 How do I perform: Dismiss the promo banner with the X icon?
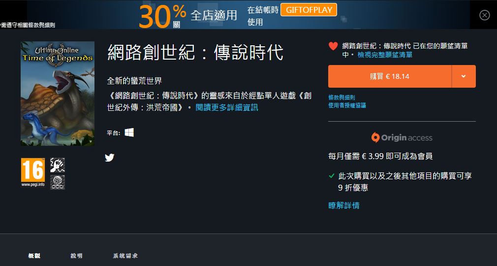point(484,15)
